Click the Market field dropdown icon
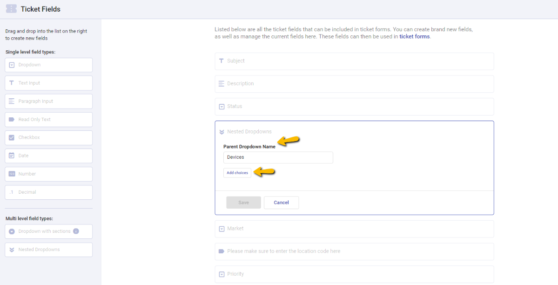Screen dimensions: 558x285 [x=222, y=229]
